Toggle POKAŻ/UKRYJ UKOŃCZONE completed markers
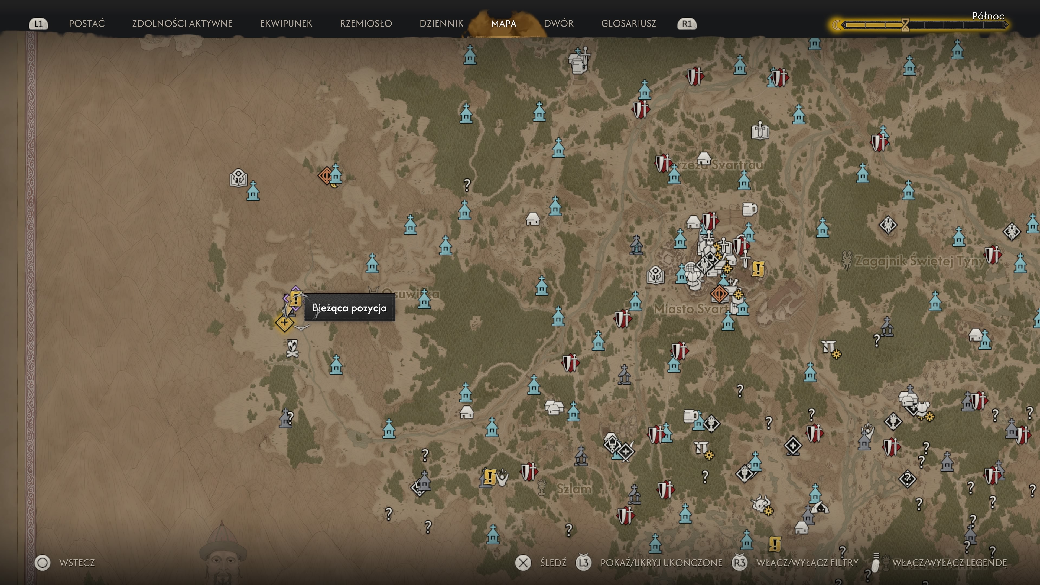 (x=649, y=563)
